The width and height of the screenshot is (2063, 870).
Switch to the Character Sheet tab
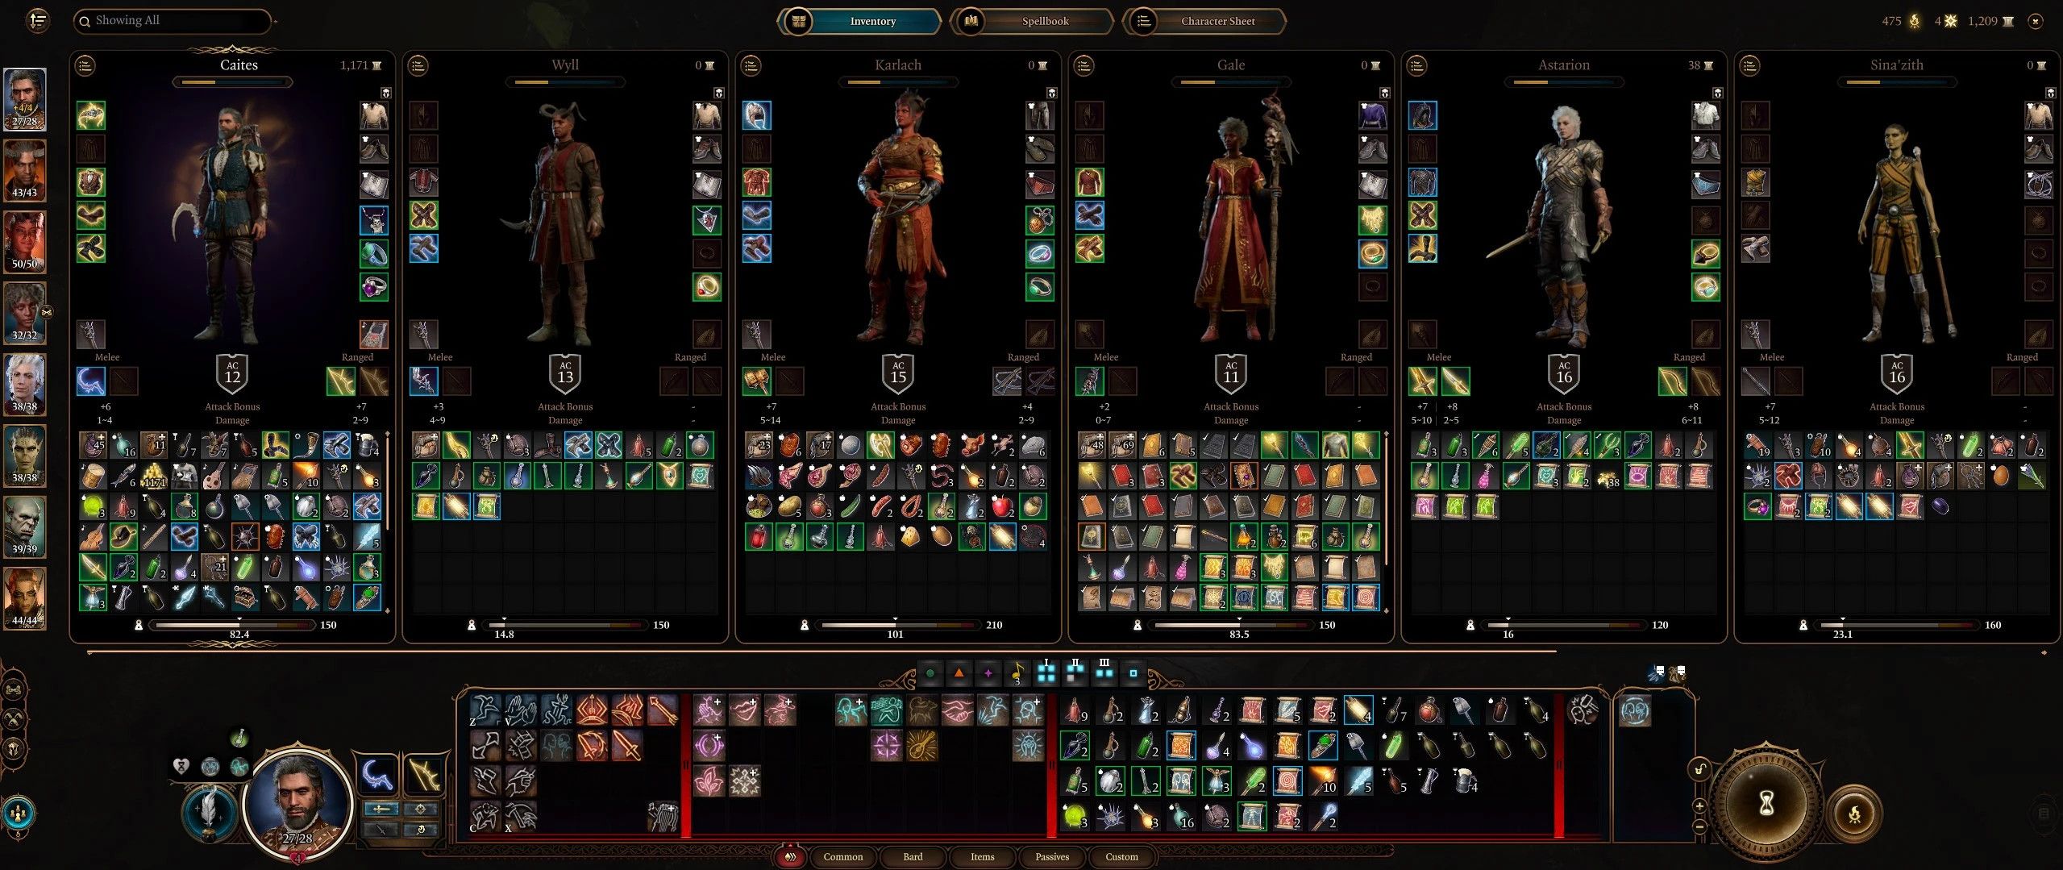tap(1204, 21)
